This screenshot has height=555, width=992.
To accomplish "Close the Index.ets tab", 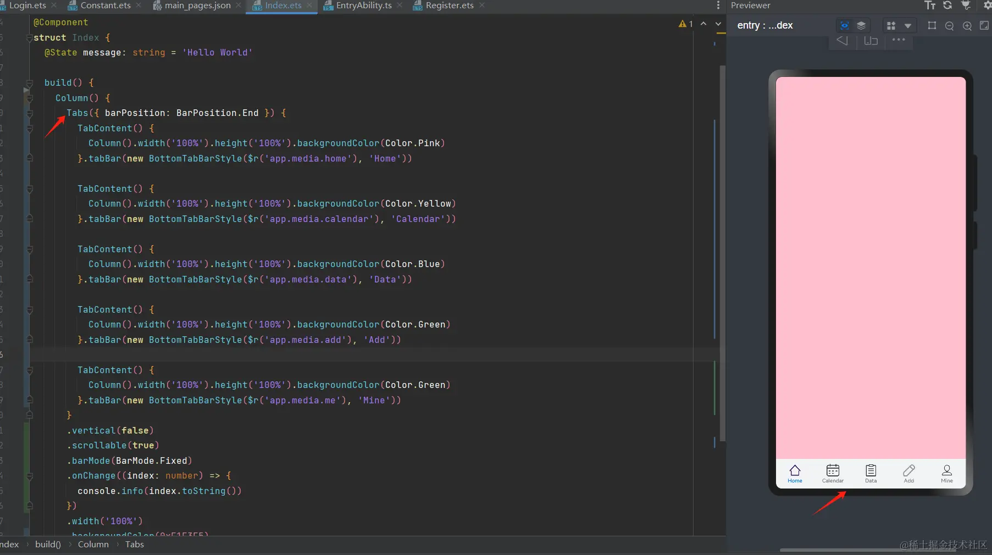I will (309, 5).
